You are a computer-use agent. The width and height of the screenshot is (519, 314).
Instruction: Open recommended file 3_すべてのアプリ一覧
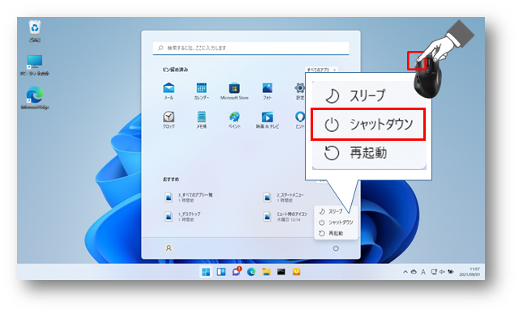190,197
